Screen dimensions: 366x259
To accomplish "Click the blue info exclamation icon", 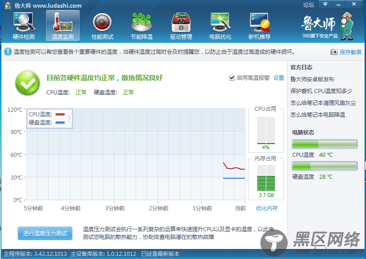I will (8, 52).
